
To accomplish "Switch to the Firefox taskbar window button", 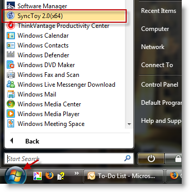I will (x=174, y=176).
